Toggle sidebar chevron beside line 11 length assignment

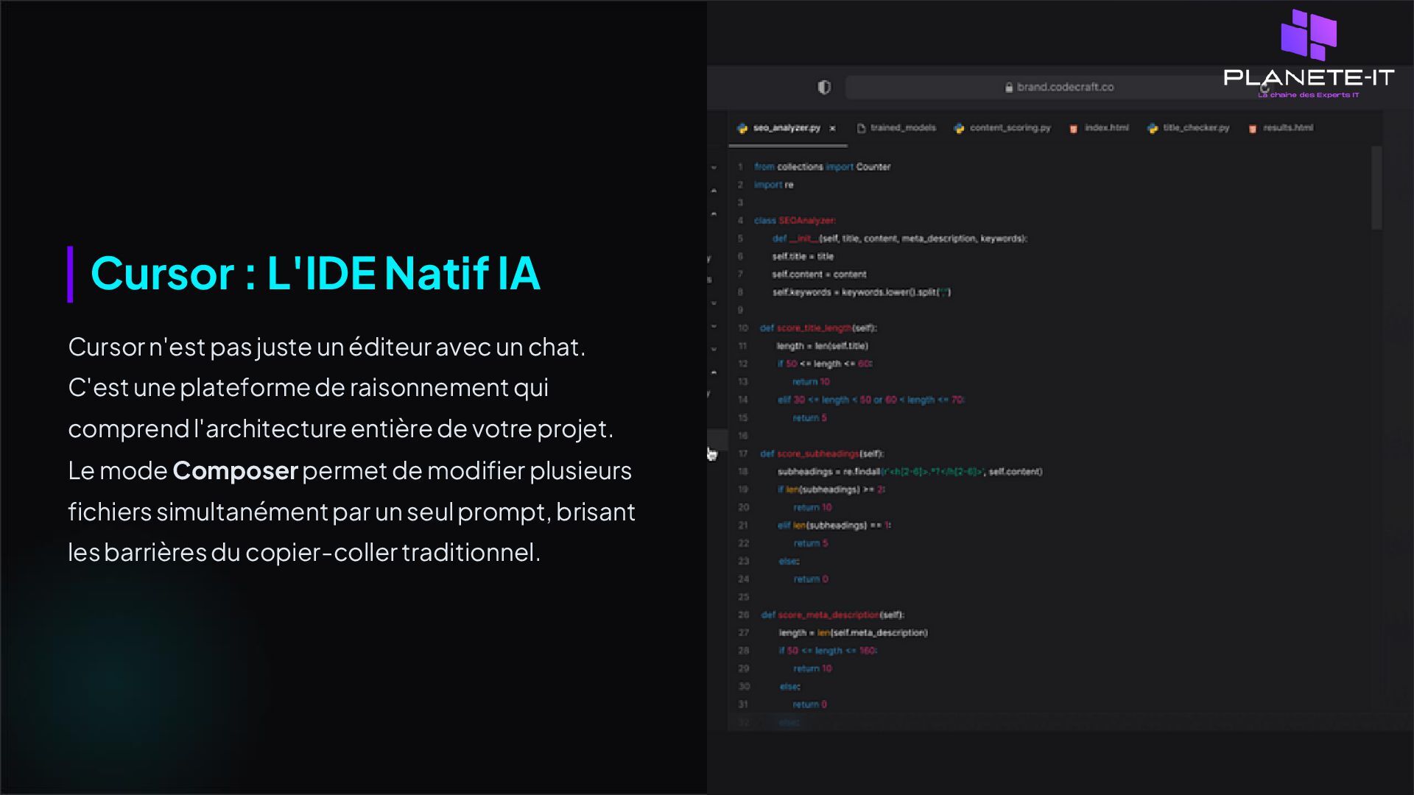[x=714, y=349]
